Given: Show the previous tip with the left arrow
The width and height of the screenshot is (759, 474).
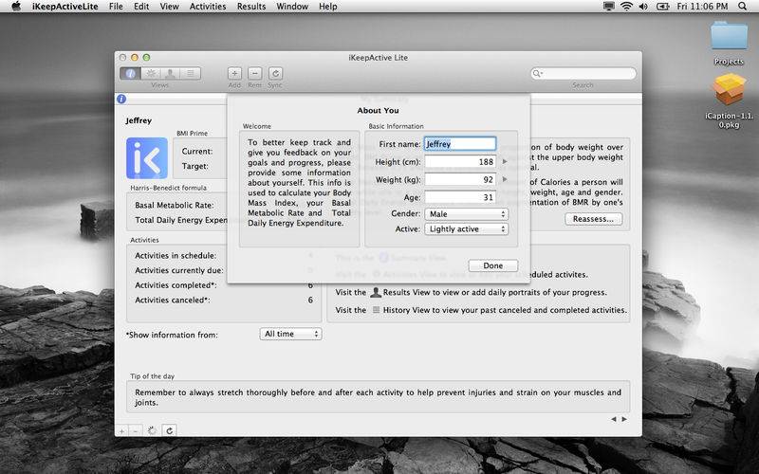Looking at the screenshot, I should 614,419.
